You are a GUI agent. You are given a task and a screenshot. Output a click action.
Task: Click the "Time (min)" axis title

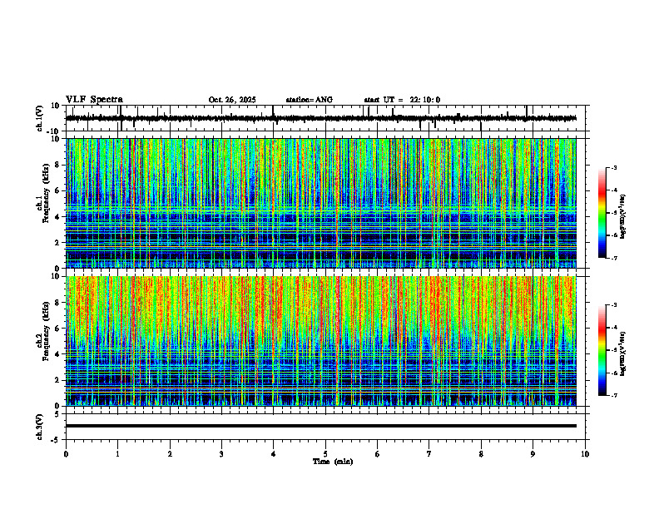click(x=333, y=462)
